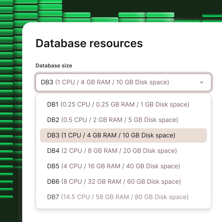Click the Database resources heading
Screen dimensions: 222x222
(x=89, y=43)
